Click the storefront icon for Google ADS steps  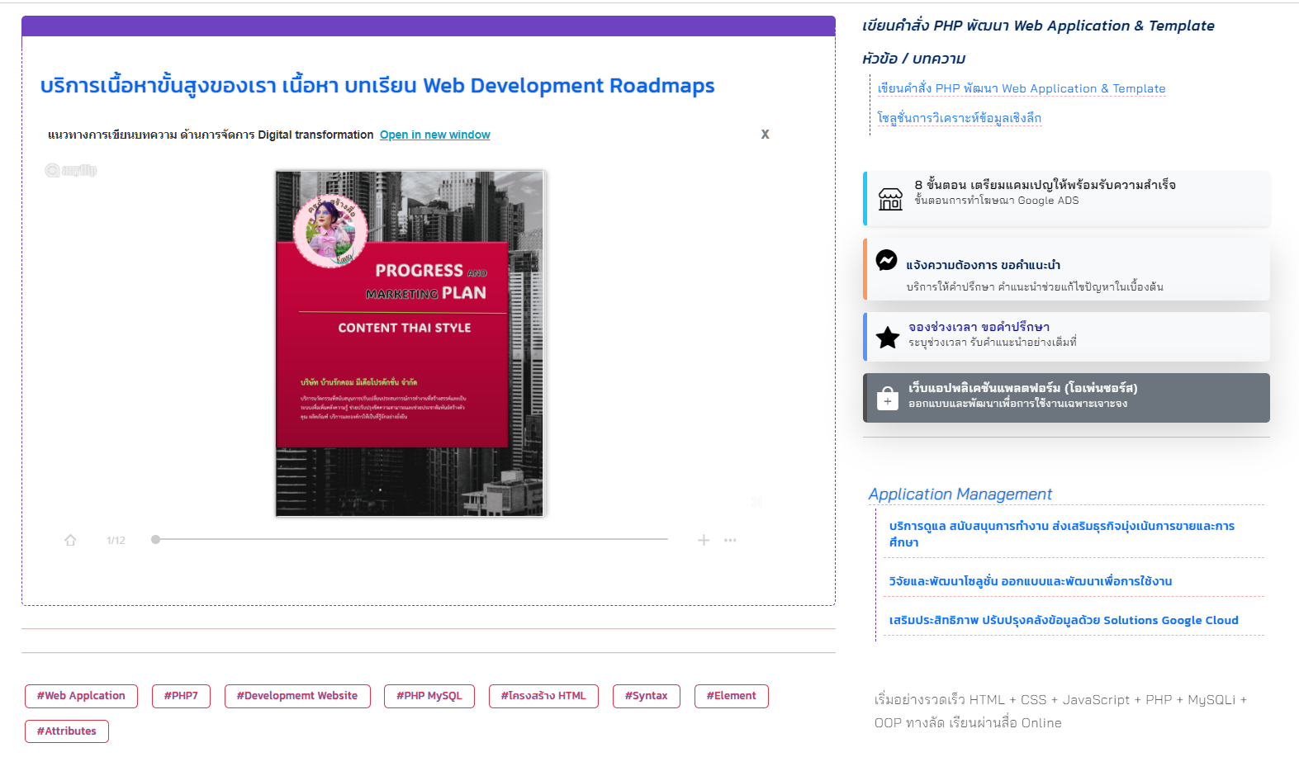point(890,199)
